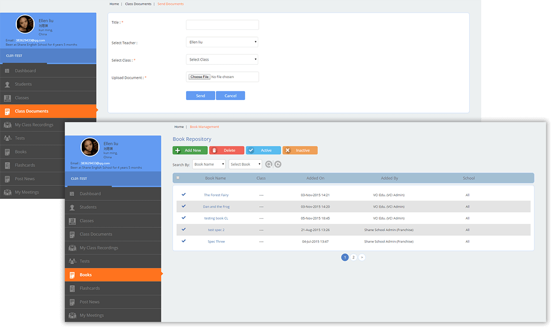Screen dimensions: 552x328
Task: Open Spec Three book link
Action: point(216,241)
